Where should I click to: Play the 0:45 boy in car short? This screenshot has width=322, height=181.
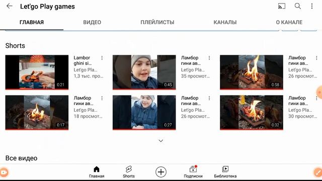(x=144, y=72)
